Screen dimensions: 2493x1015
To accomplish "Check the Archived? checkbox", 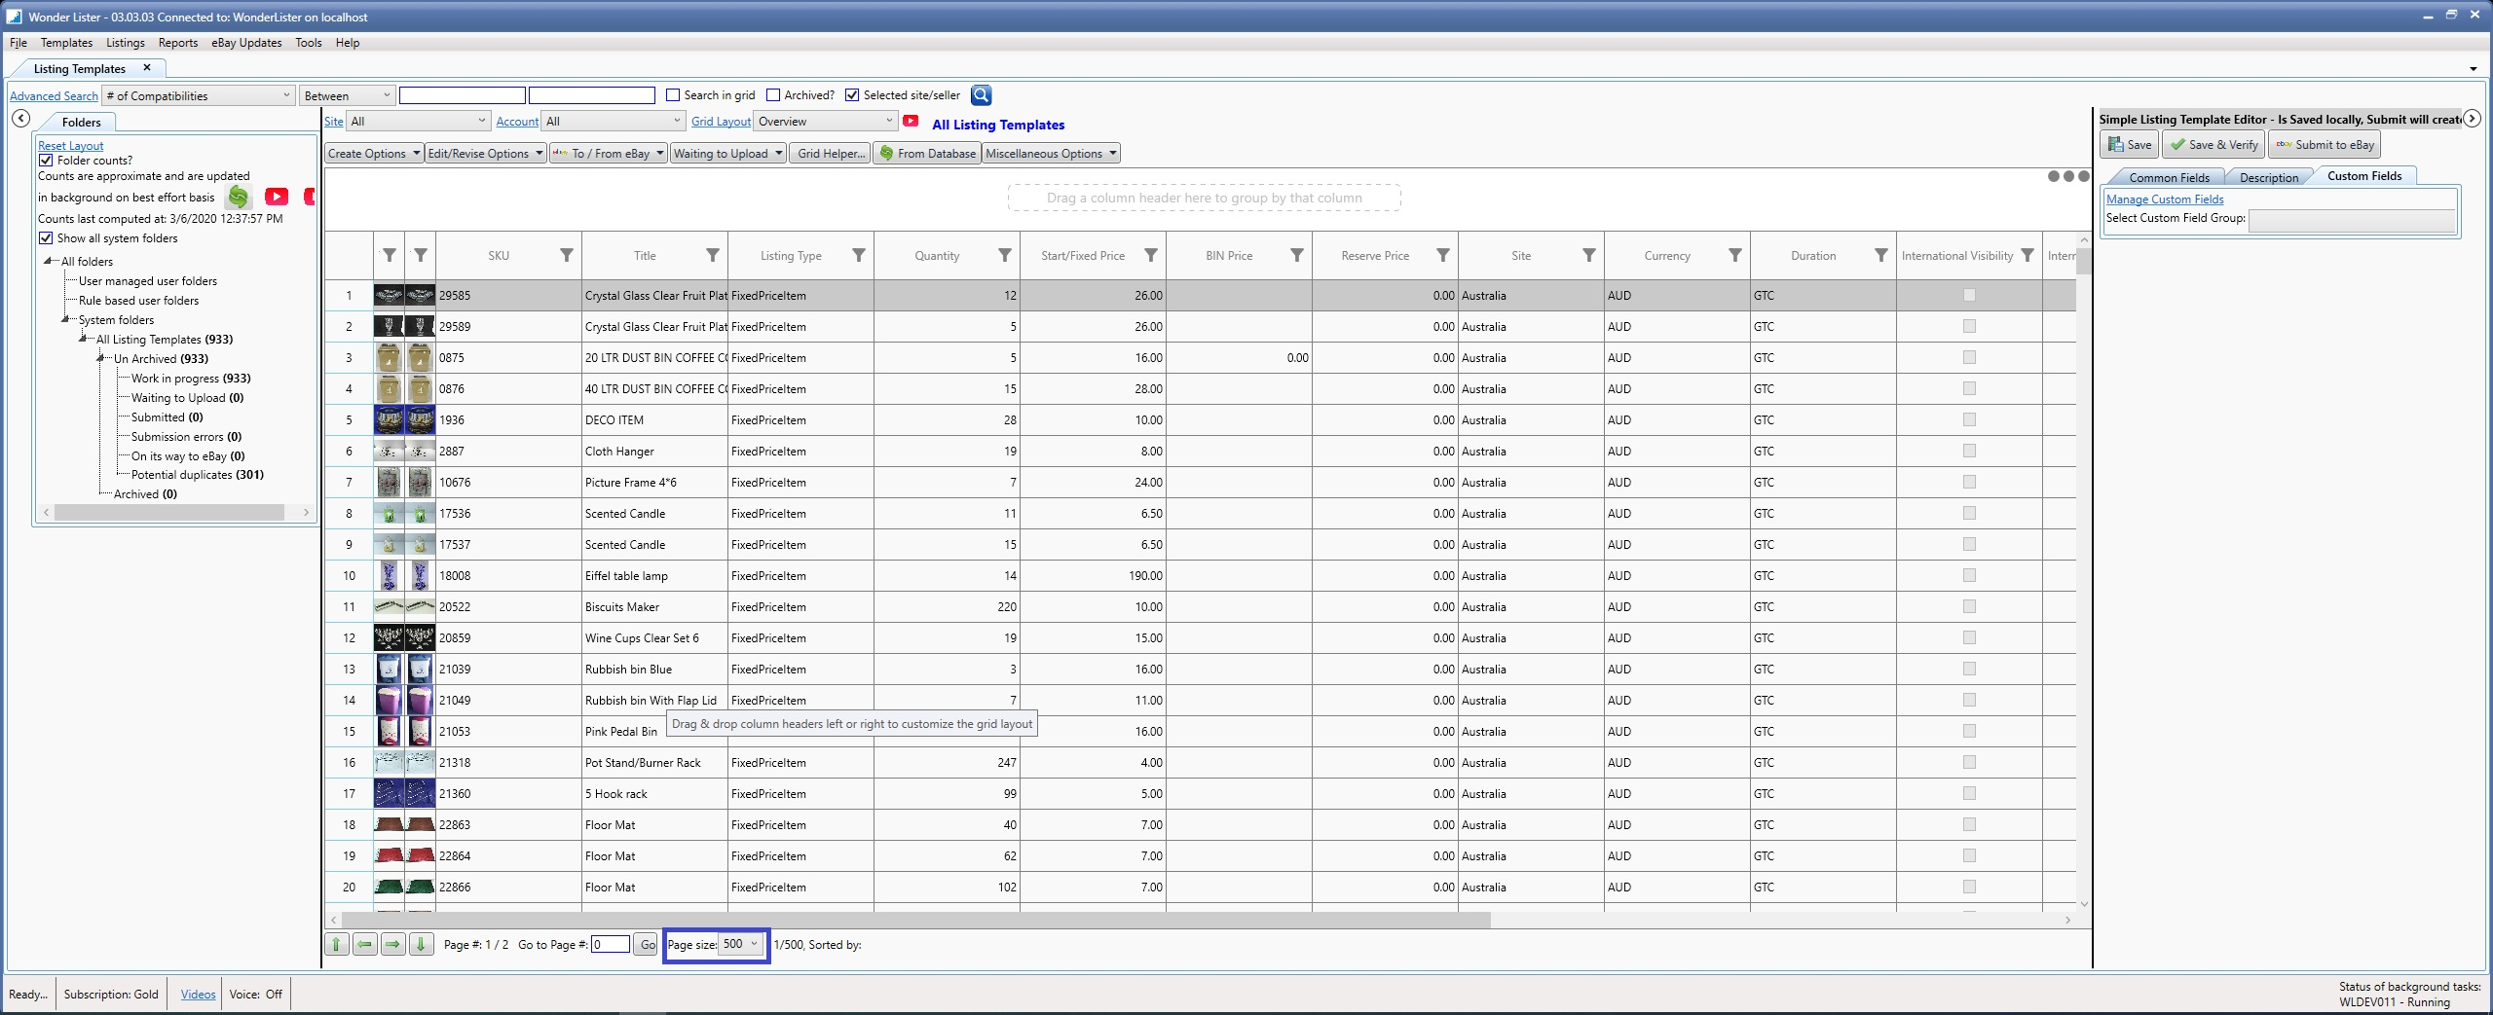I will click(x=773, y=94).
